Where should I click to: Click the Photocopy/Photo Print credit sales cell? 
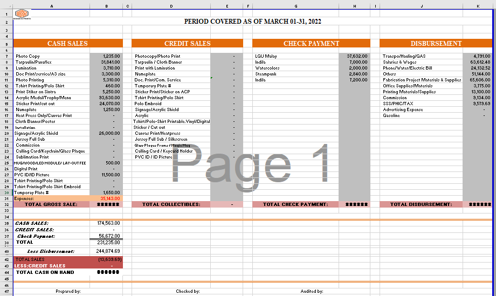click(x=171, y=56)
